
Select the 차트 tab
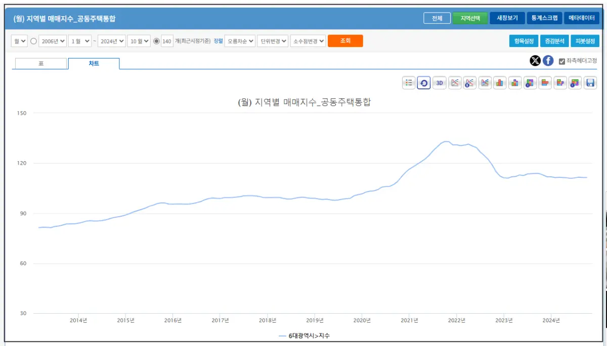pos(94,64)
